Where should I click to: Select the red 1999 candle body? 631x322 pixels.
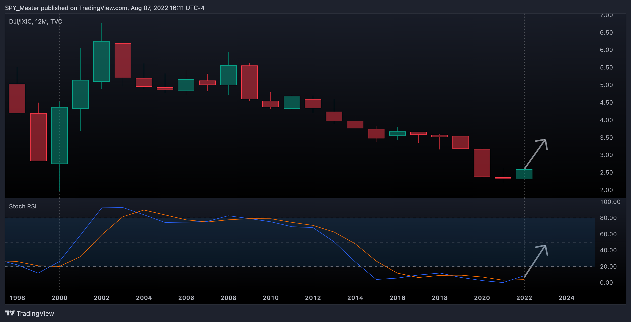(x=38, y=137)
